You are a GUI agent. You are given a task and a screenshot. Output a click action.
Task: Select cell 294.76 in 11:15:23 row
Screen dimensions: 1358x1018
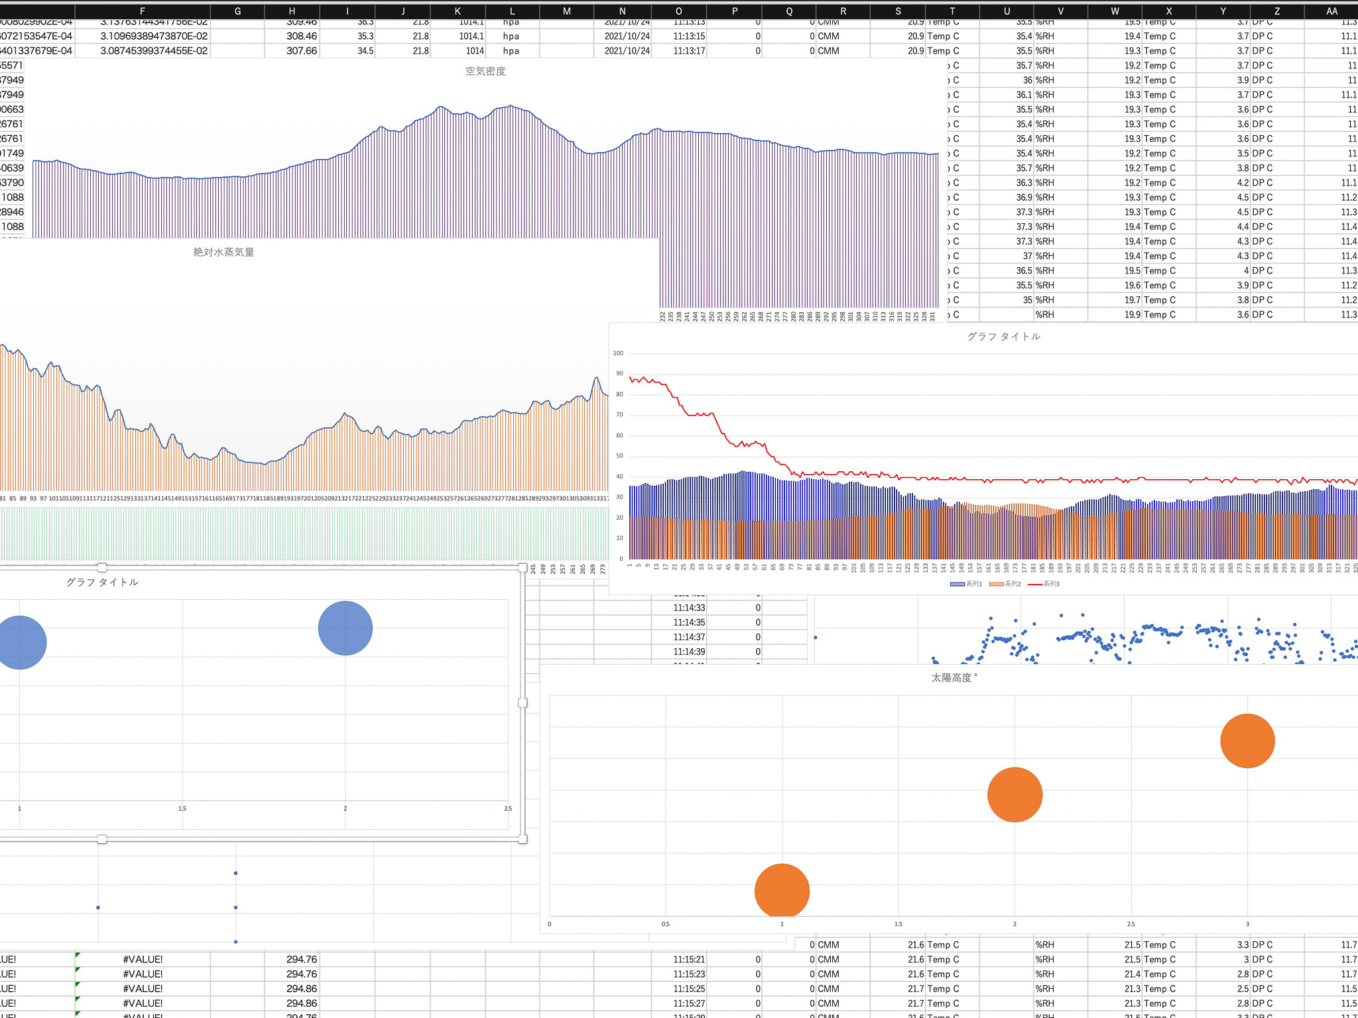(292, 974)
